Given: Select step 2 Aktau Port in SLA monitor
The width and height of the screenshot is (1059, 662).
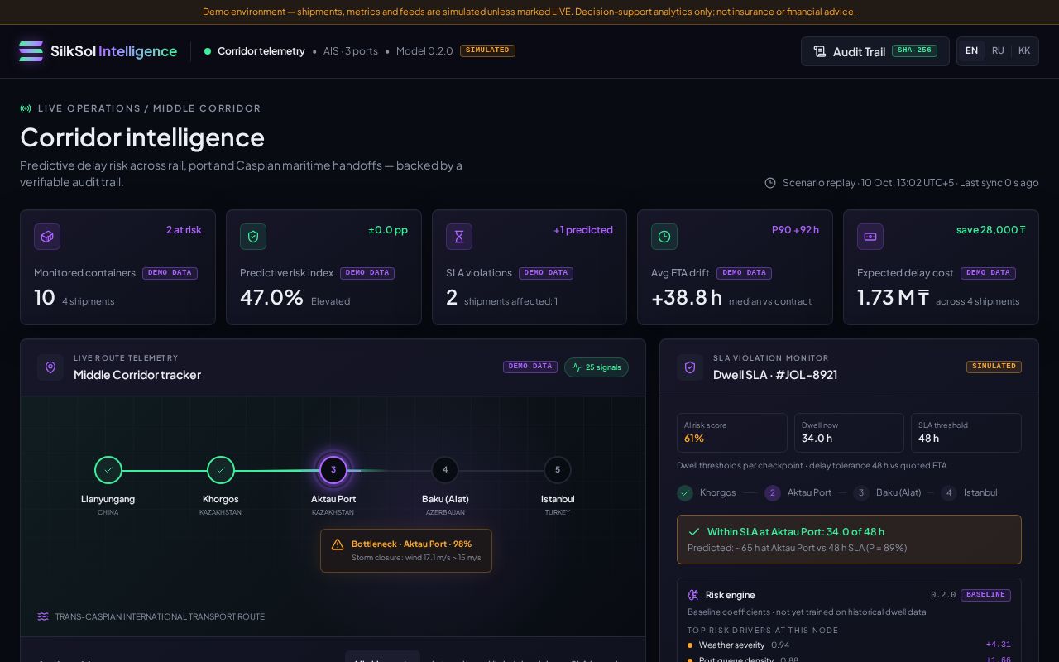Looking at the screenshot, I should coord(798,492).
